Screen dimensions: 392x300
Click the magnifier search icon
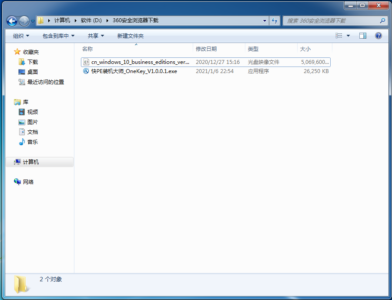point(382,21)
